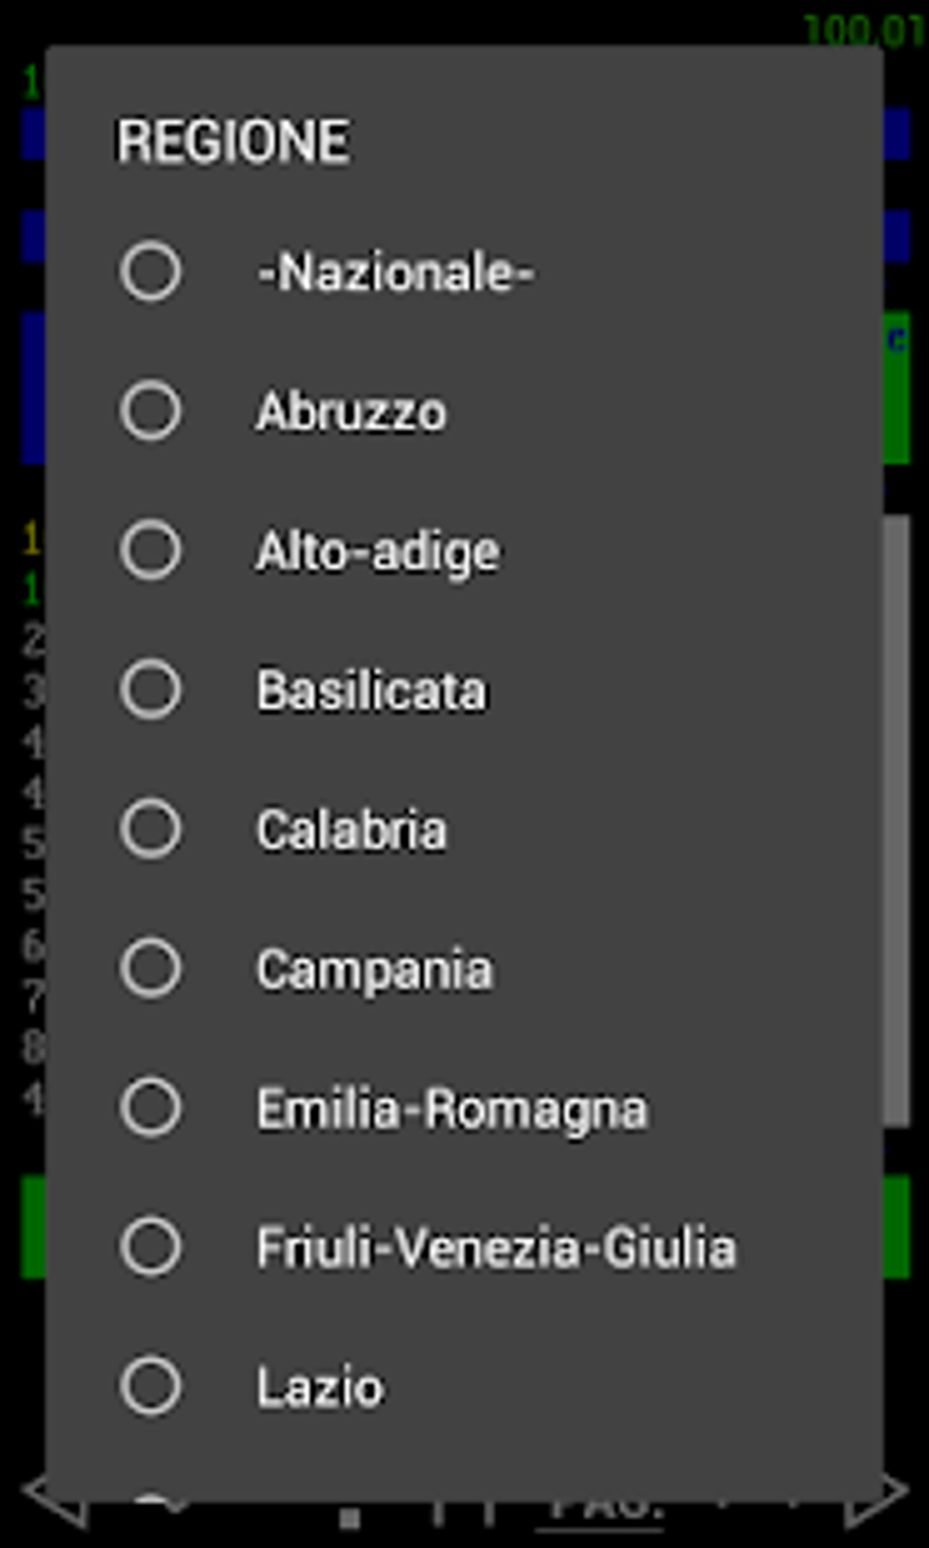Select the Lazio radio button

[150, 1386]
